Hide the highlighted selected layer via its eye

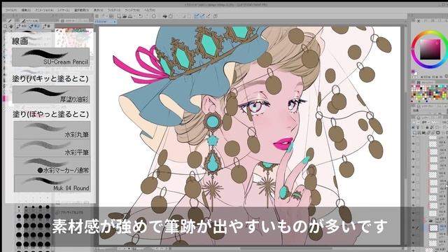413,228
